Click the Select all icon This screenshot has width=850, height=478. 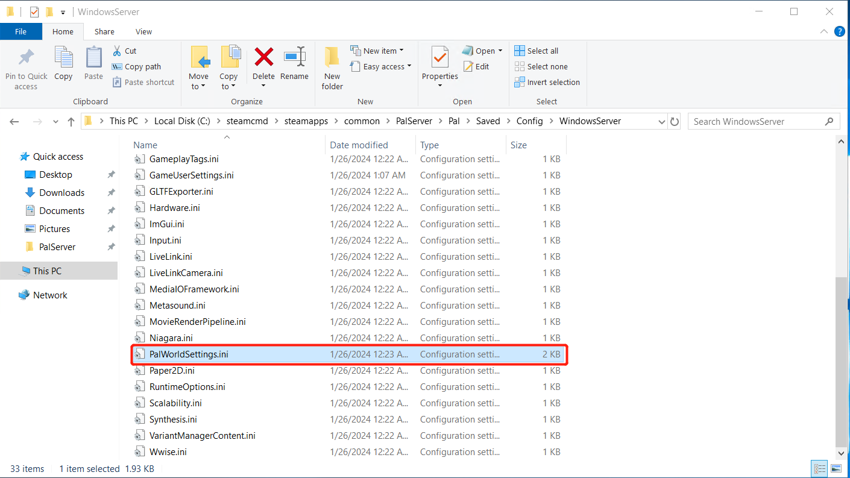[520, 51]
